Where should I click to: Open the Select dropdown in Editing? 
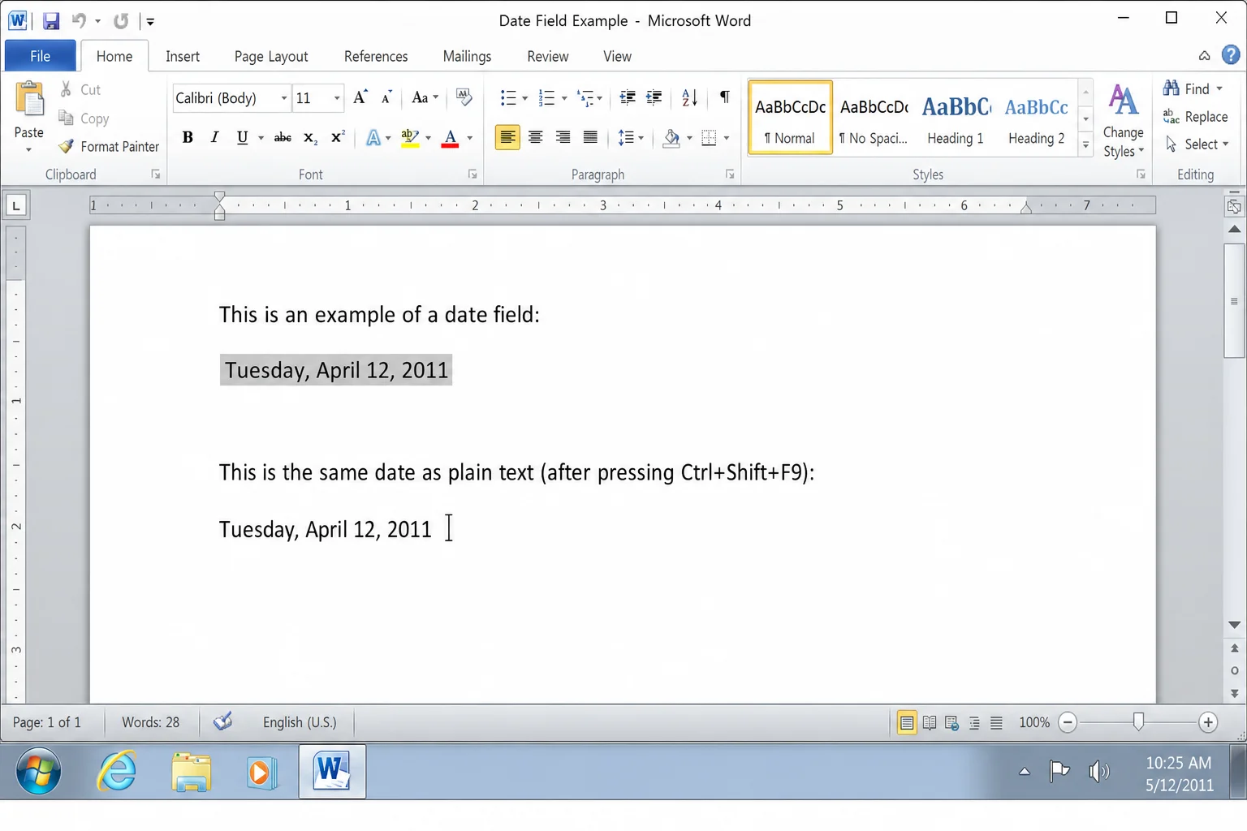click(x=1197, y=144)
